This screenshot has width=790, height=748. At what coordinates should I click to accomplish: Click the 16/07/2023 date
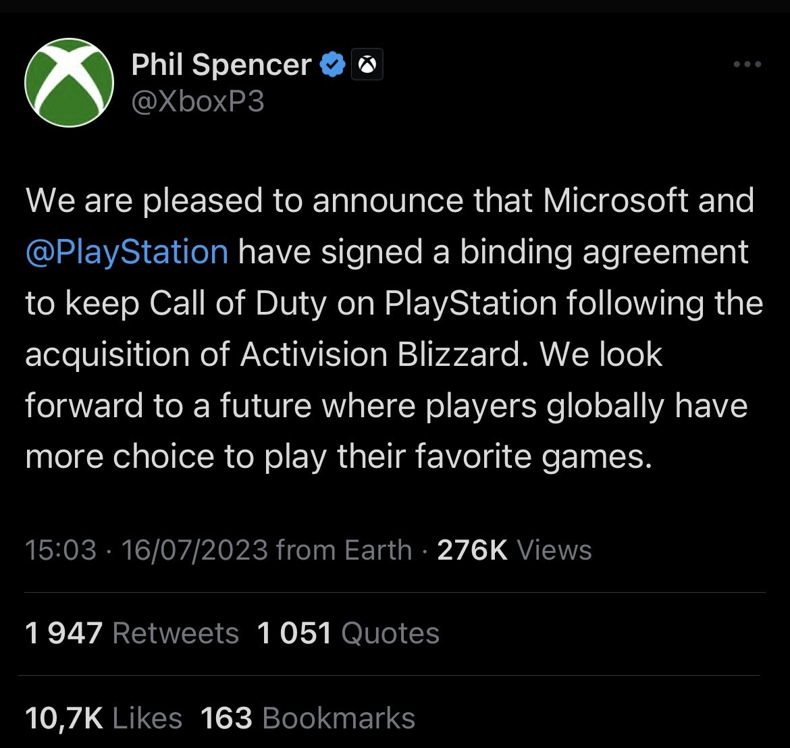coord(194,550)
